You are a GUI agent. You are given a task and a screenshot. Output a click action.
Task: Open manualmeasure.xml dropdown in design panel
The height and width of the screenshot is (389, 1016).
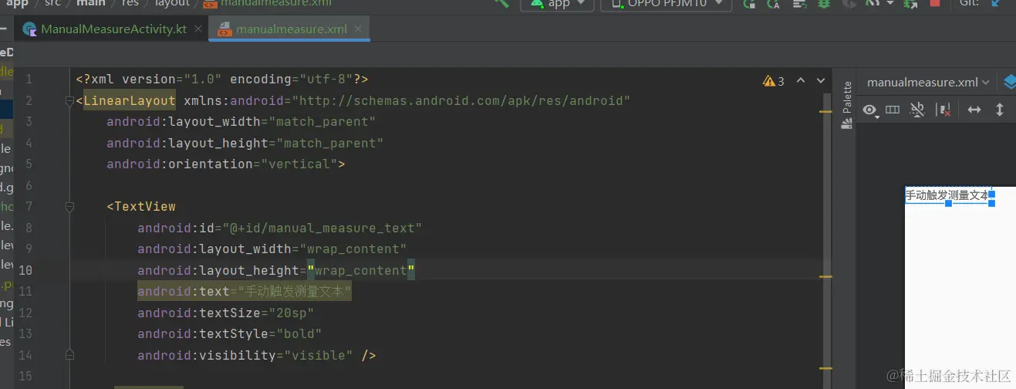point(929,82)
